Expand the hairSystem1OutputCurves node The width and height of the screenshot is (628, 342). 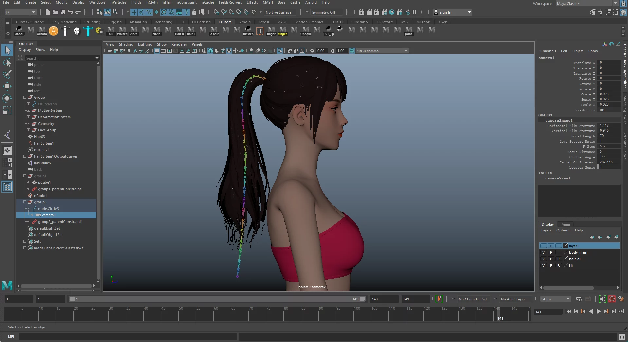[x=25, y=156]
